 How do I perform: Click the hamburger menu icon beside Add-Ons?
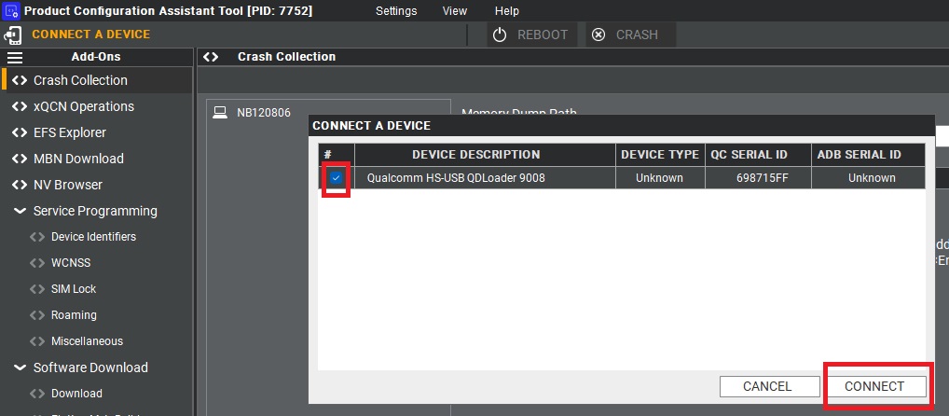[x=15, y=57]
